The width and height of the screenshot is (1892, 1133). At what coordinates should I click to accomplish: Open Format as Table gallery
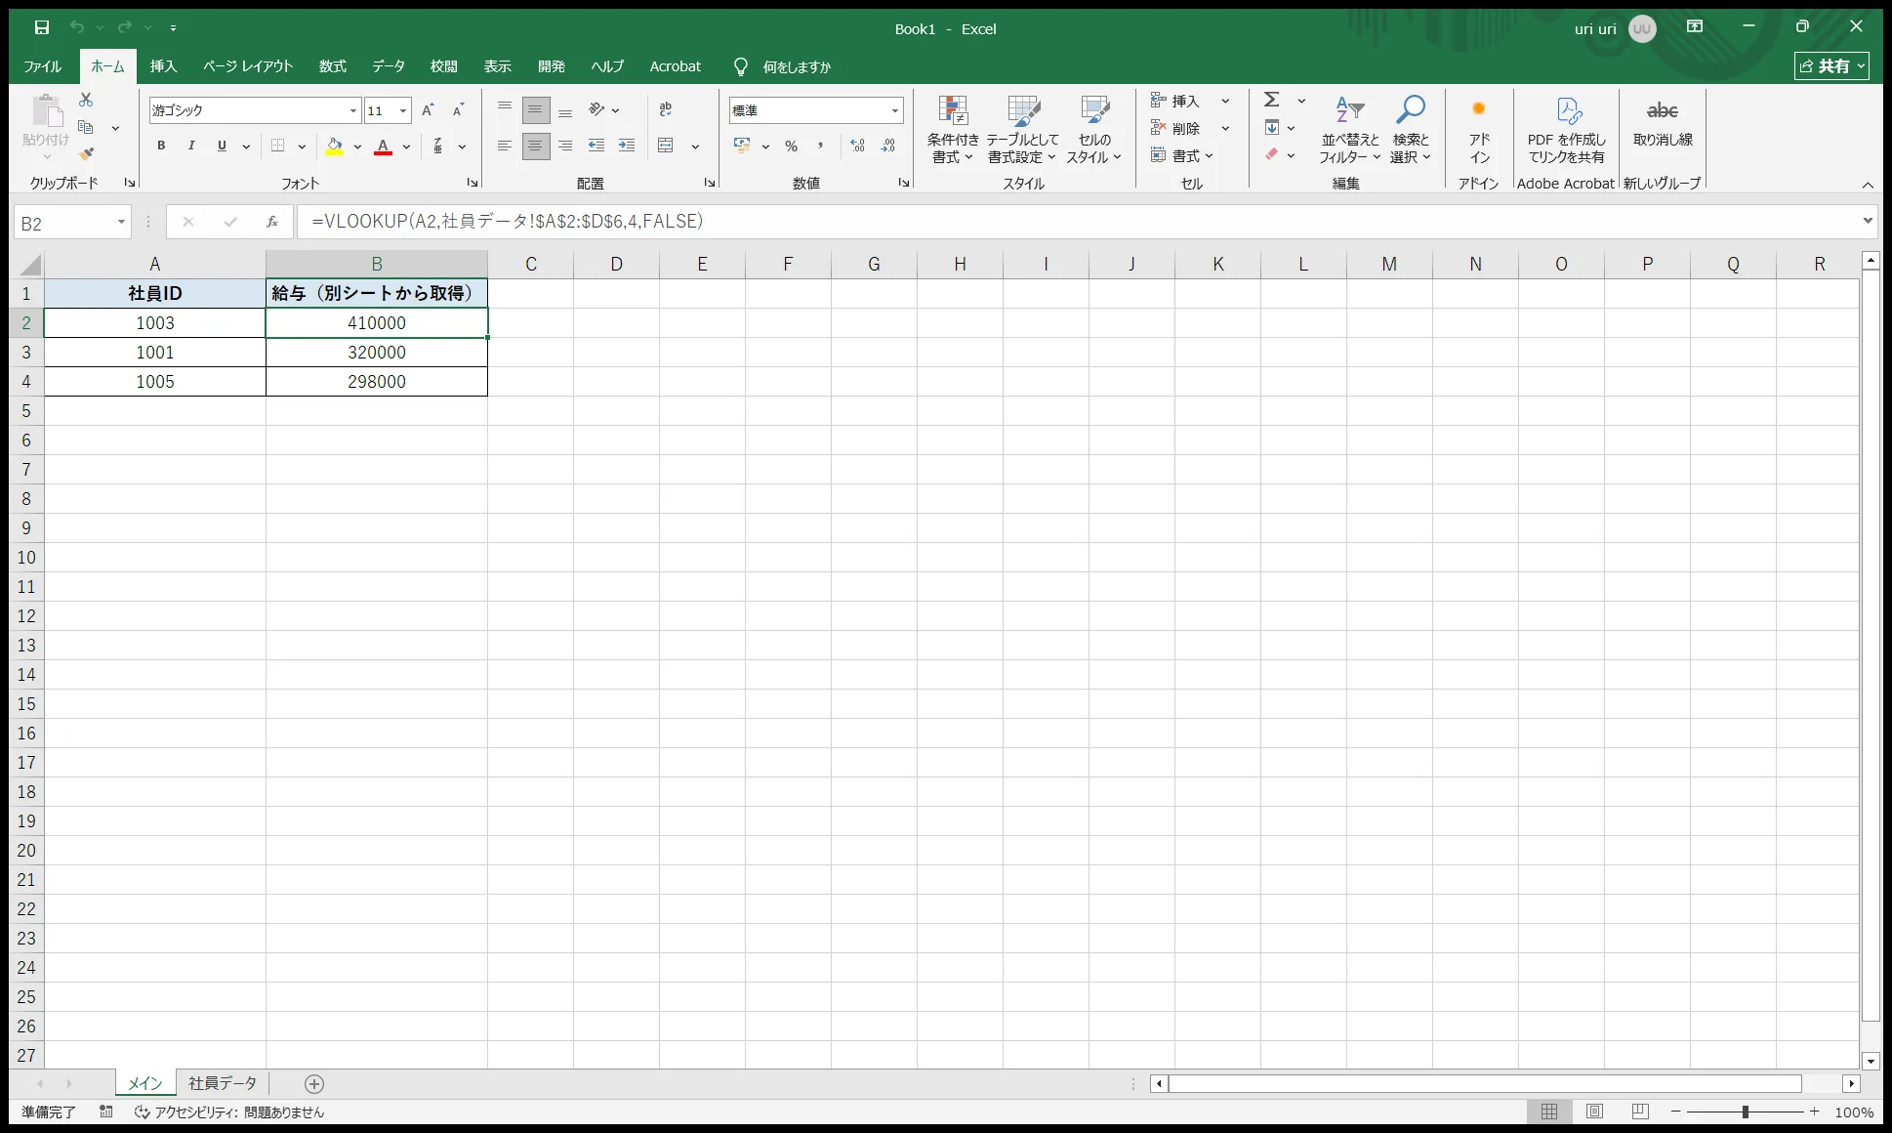1022,129
